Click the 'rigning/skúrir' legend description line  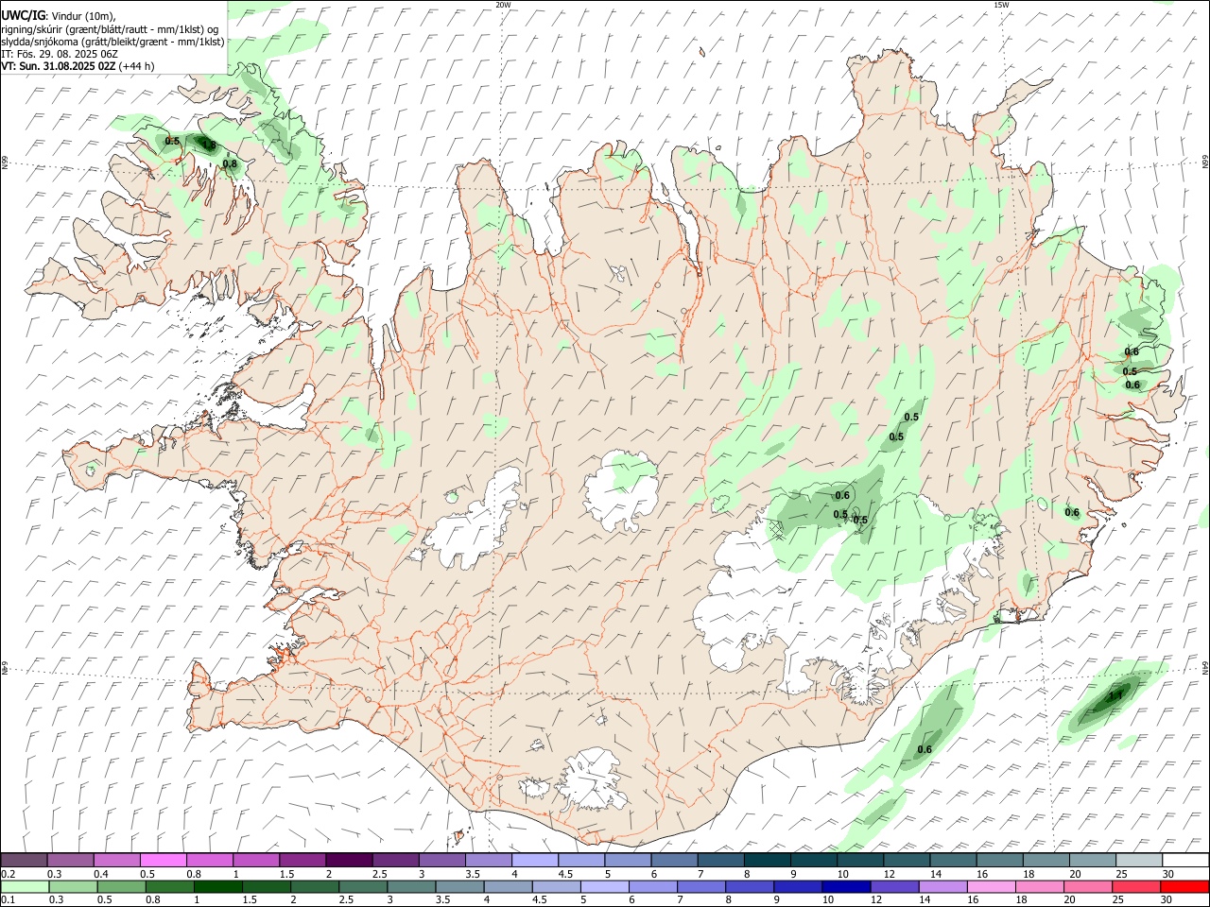[110, 28]
